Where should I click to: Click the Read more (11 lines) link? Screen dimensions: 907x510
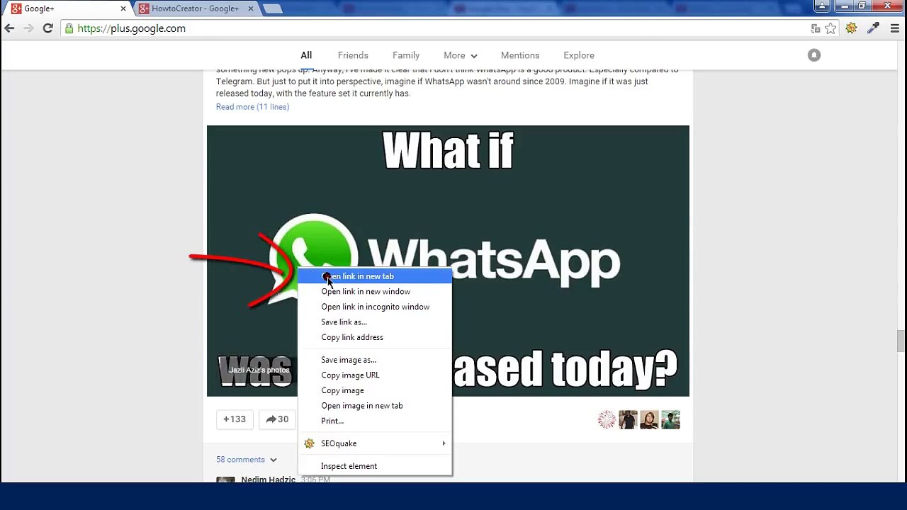(x=252, y=107)
